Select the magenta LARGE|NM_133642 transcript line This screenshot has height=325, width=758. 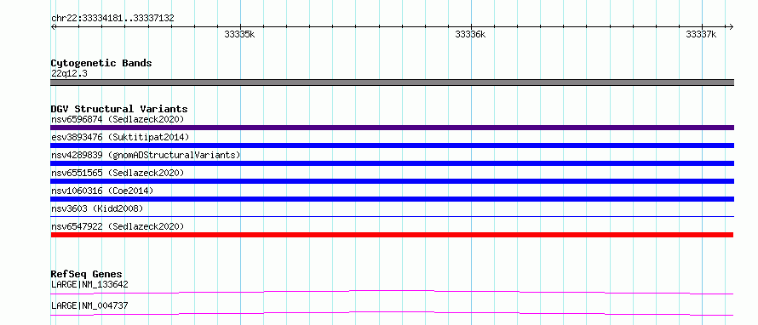pos(392,292)
